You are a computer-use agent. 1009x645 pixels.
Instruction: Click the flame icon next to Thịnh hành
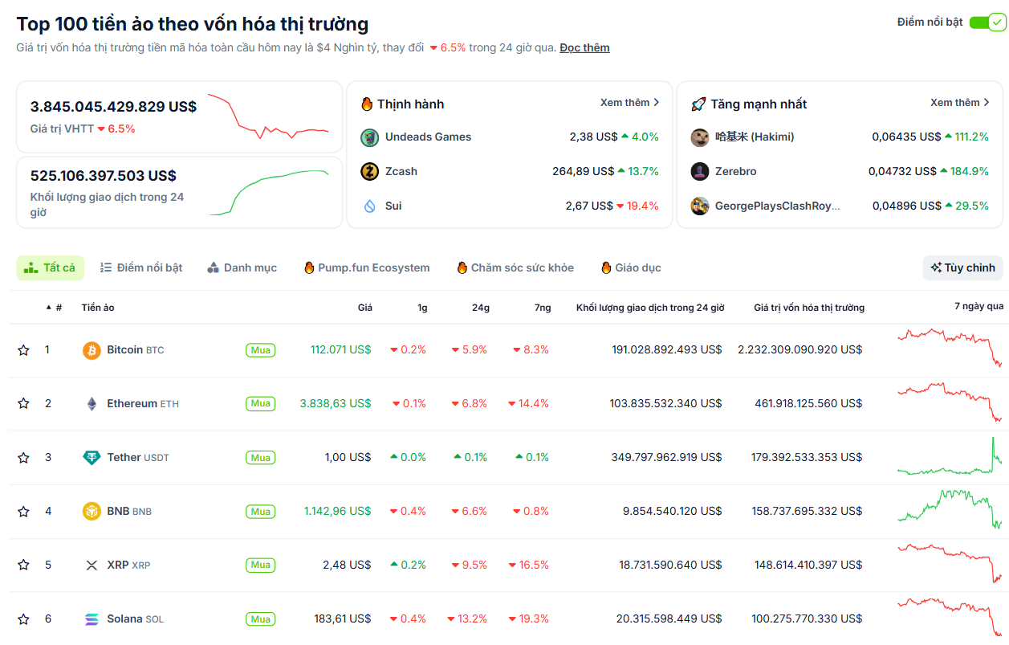point(368,104)
